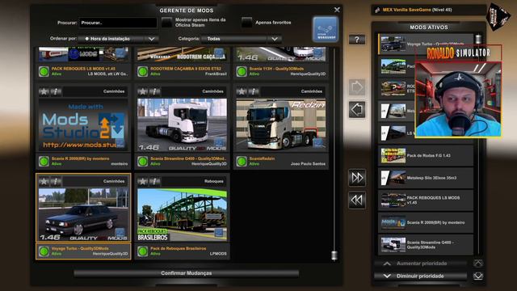This screenshot has height=291, width=517.
Task: Favorite the Scania R 2009(BR) mod star
Action: [x=44, y=91]
